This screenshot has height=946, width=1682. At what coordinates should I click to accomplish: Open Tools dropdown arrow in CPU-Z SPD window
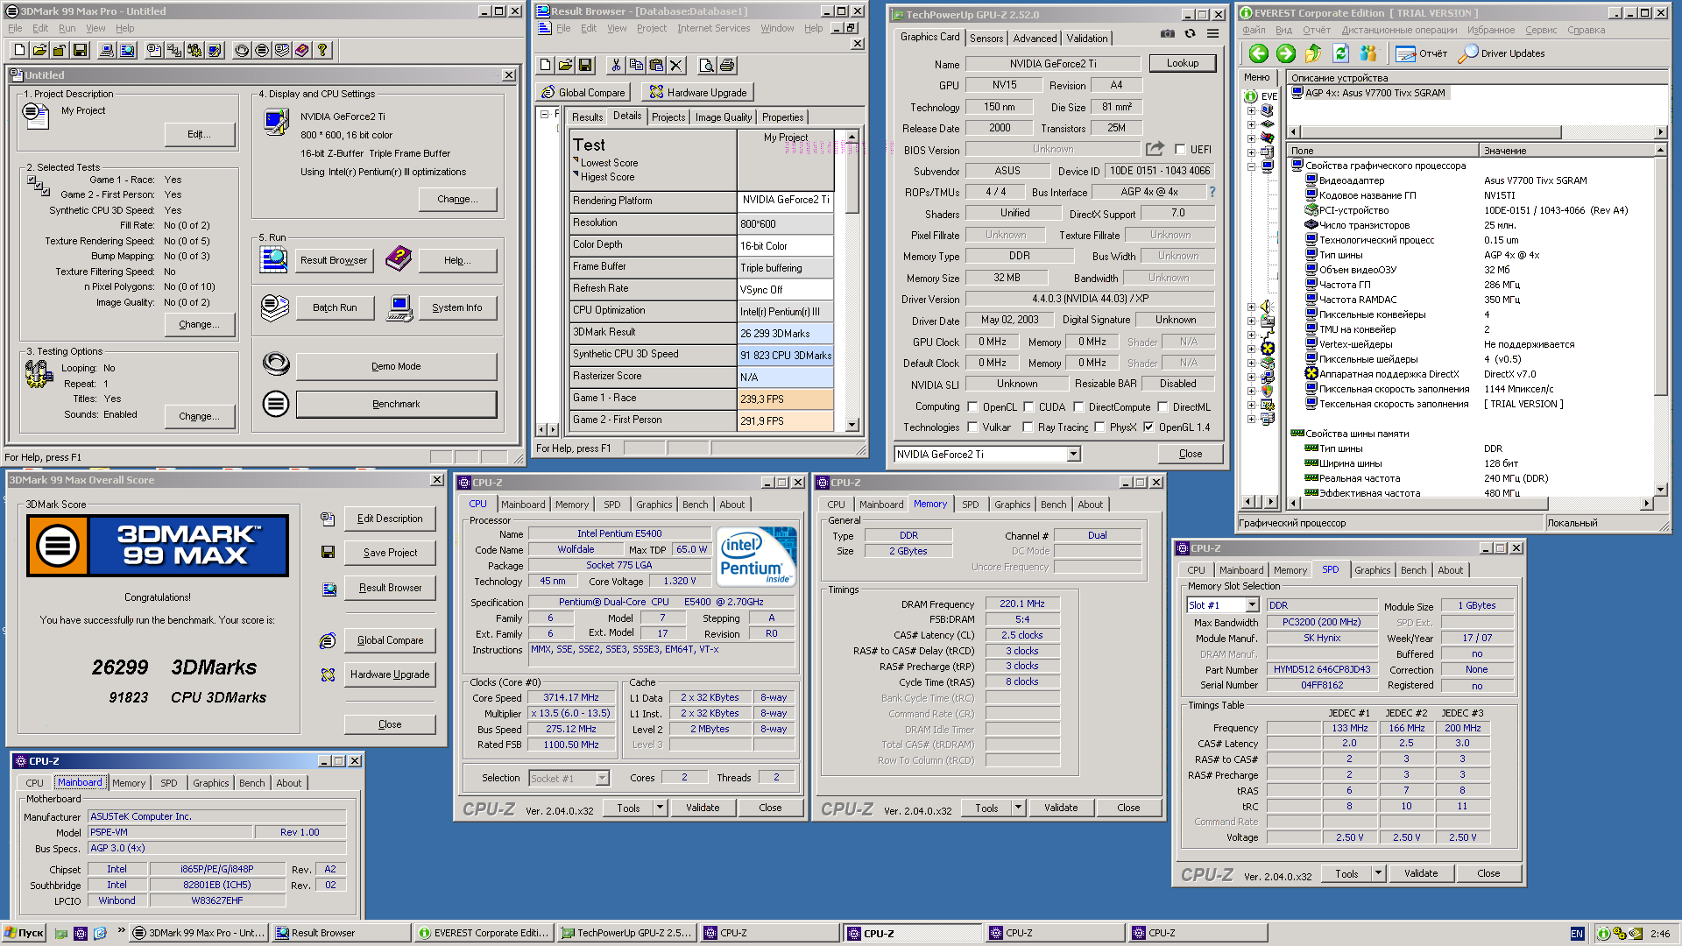tap(1379, 873)
